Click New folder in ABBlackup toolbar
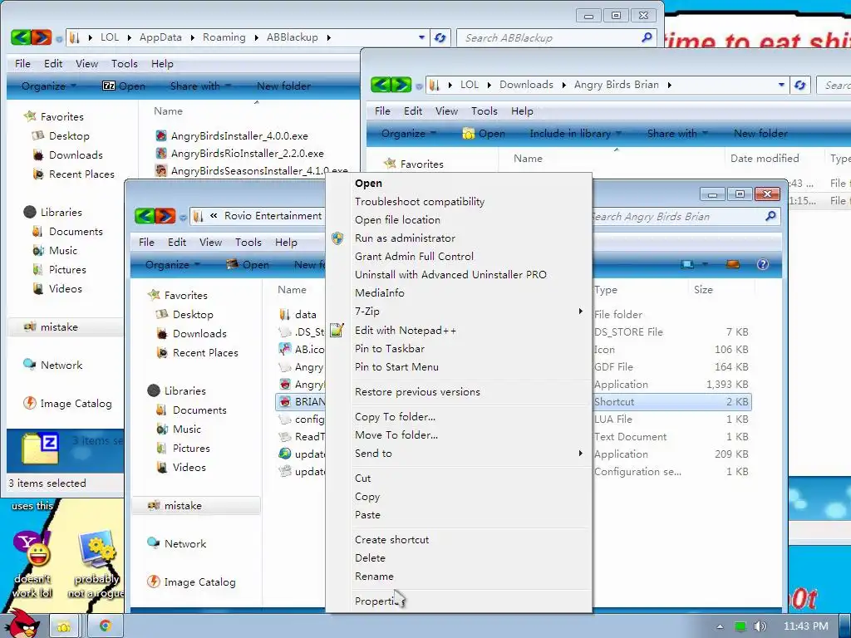851x638 pixels. (x=284, y=86)
